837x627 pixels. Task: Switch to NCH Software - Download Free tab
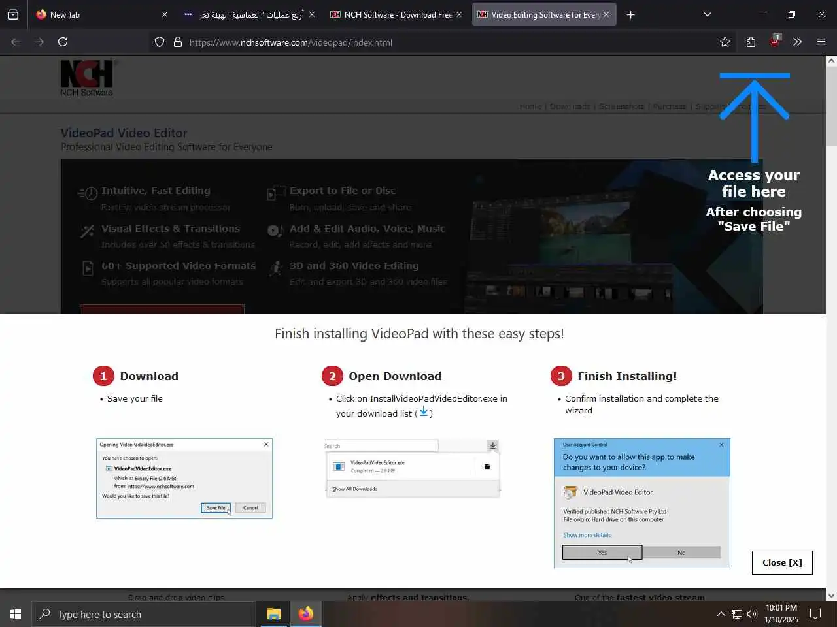tap(396, 14)
